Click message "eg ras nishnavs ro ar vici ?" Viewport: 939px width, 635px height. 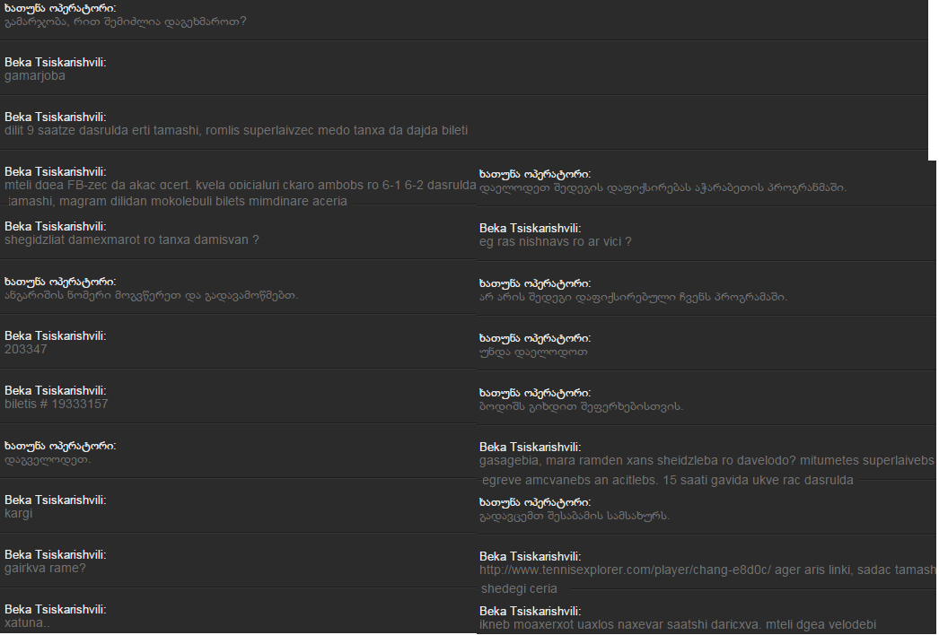pyautogui.click(x=556, y=242)
